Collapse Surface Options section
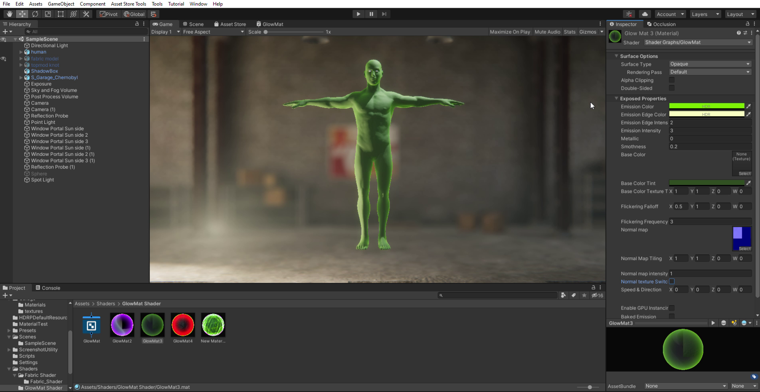 616,56
